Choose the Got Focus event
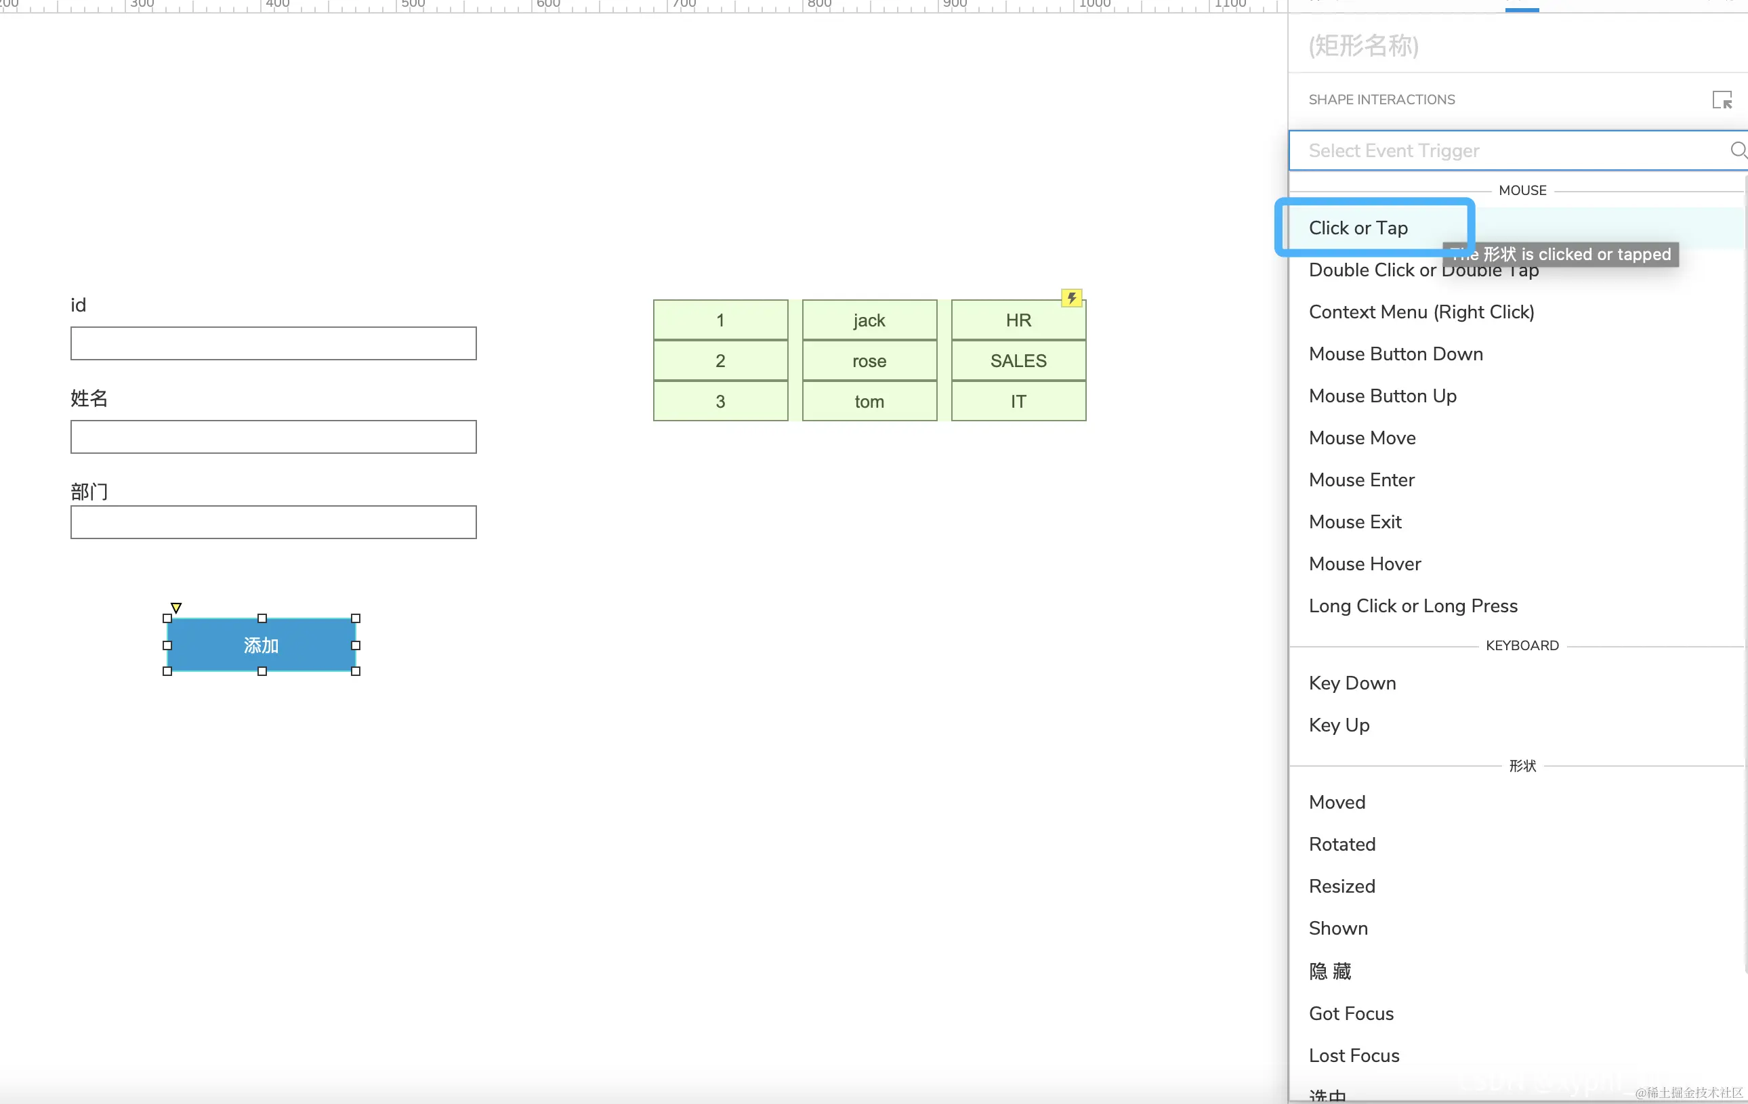 [1350, 1013]
